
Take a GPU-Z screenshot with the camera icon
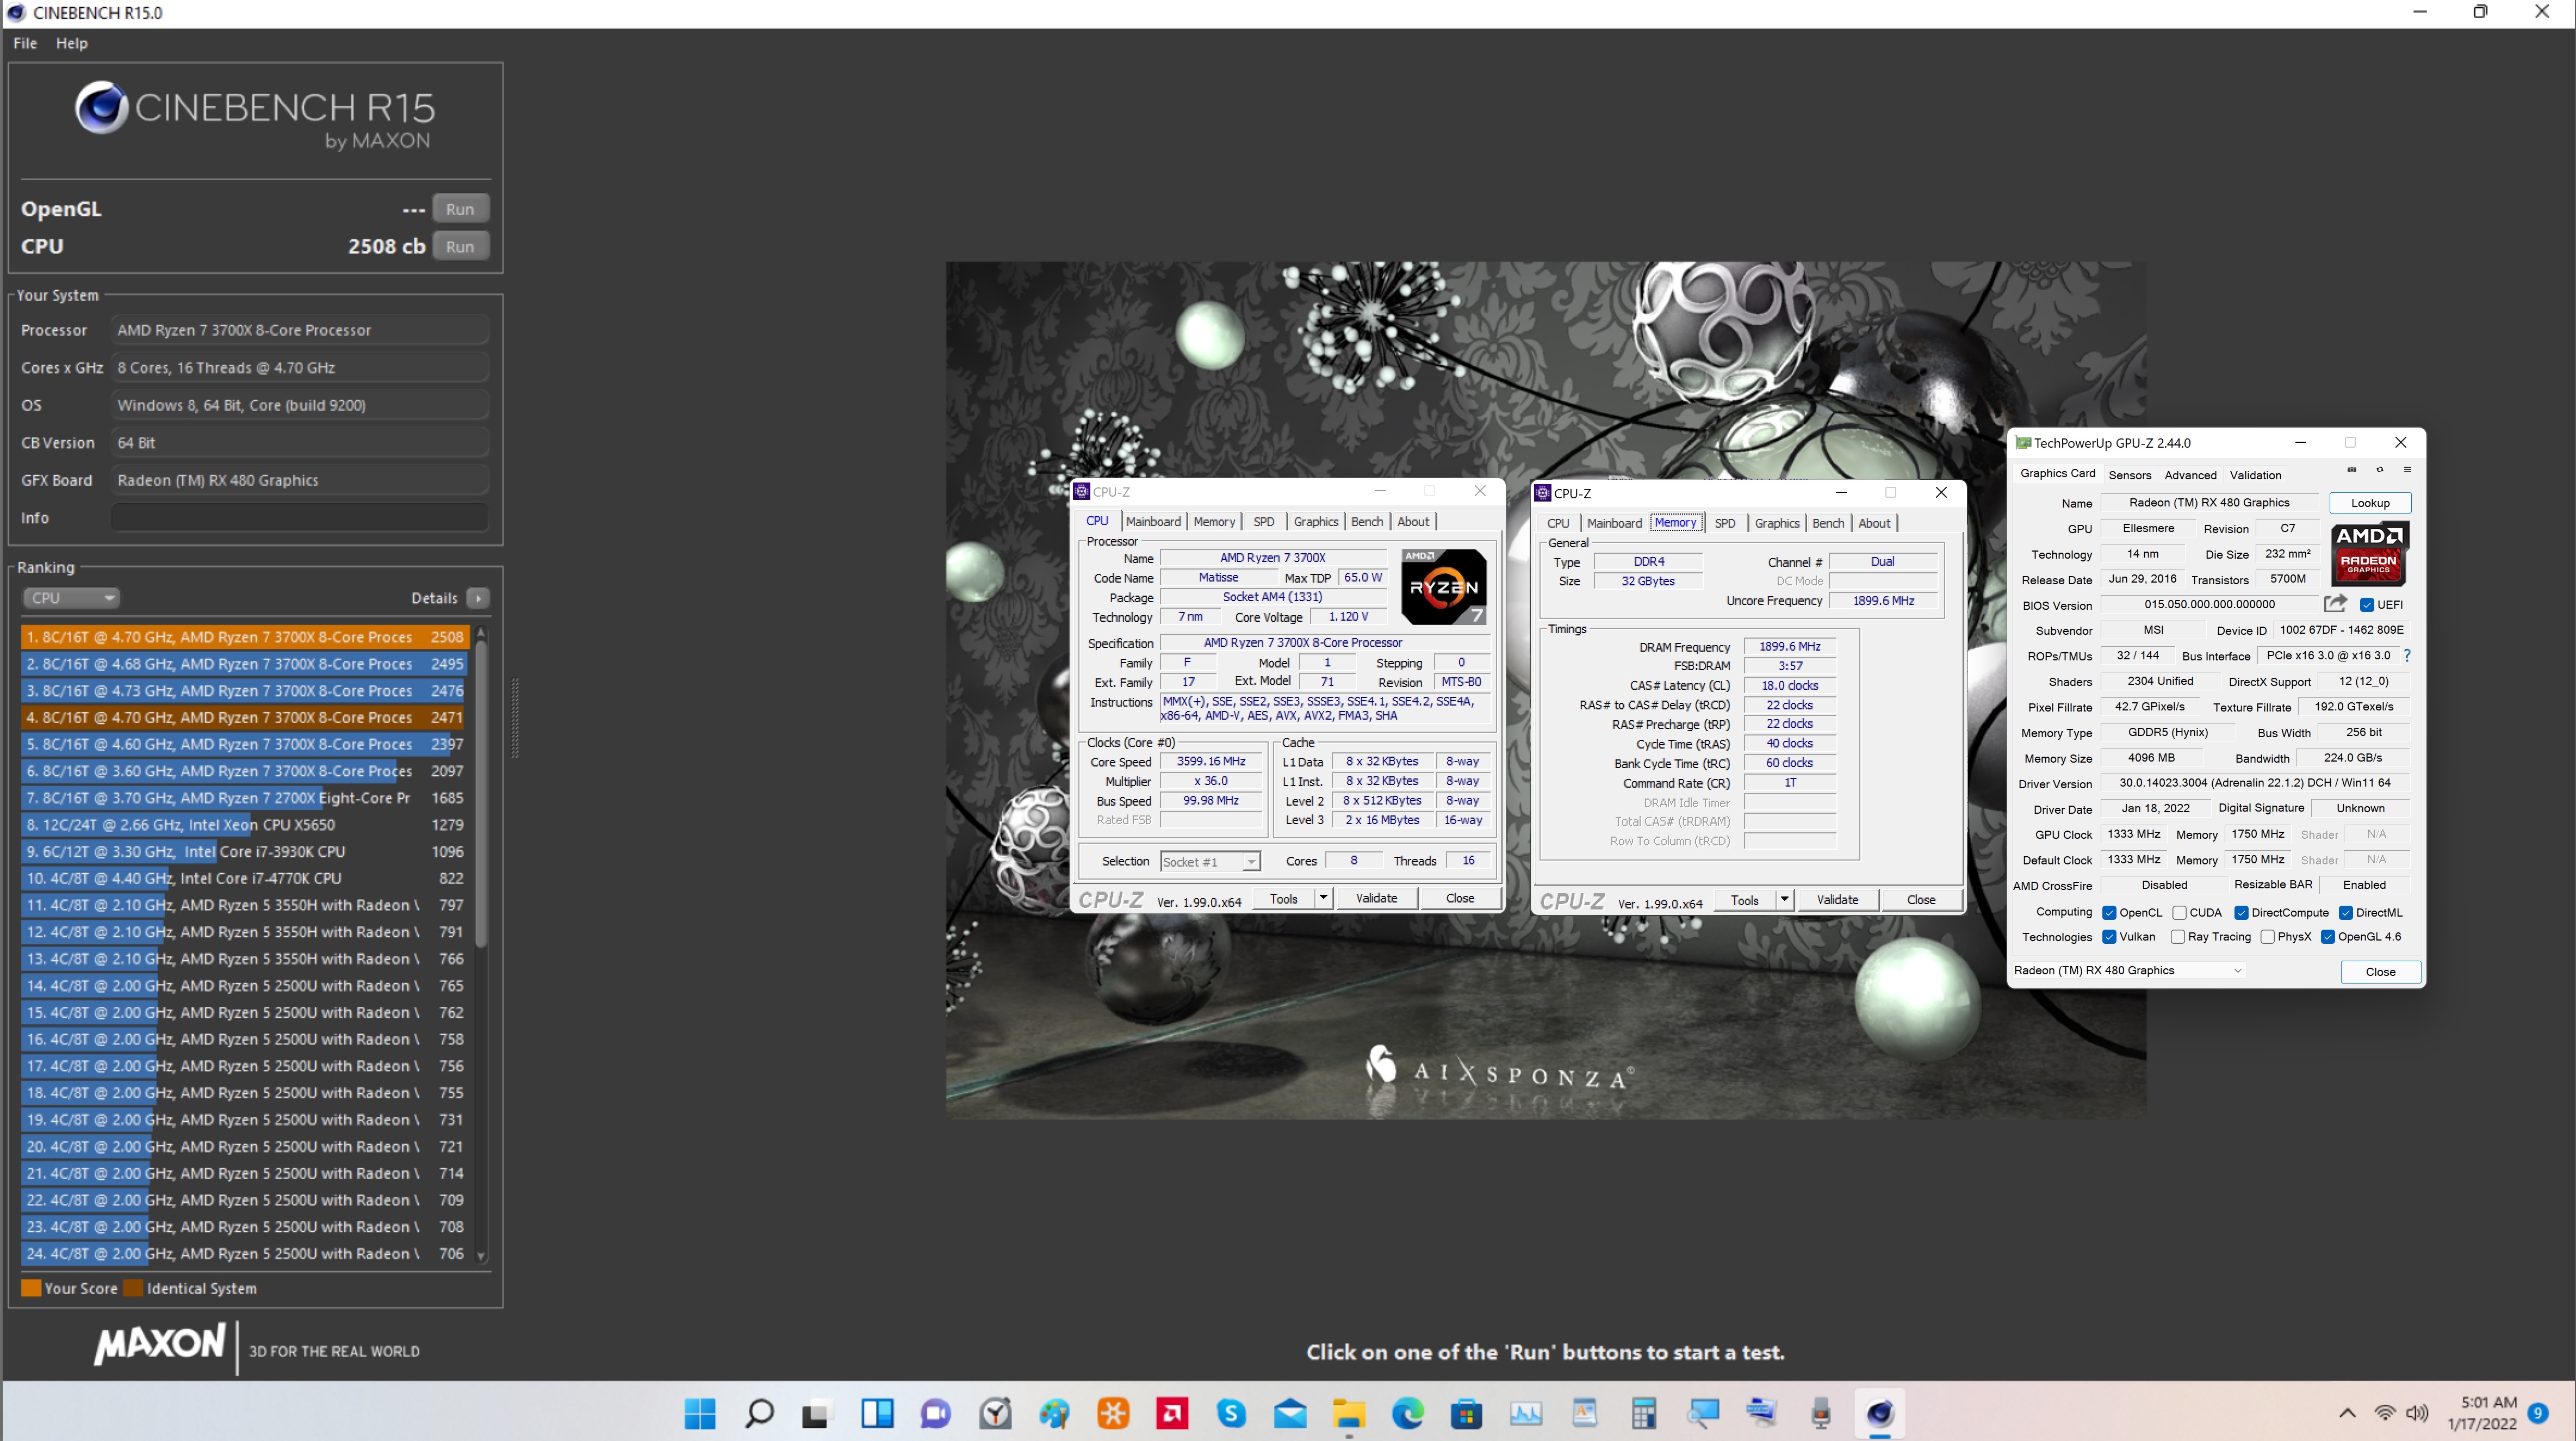click(x=2351, y=470)
